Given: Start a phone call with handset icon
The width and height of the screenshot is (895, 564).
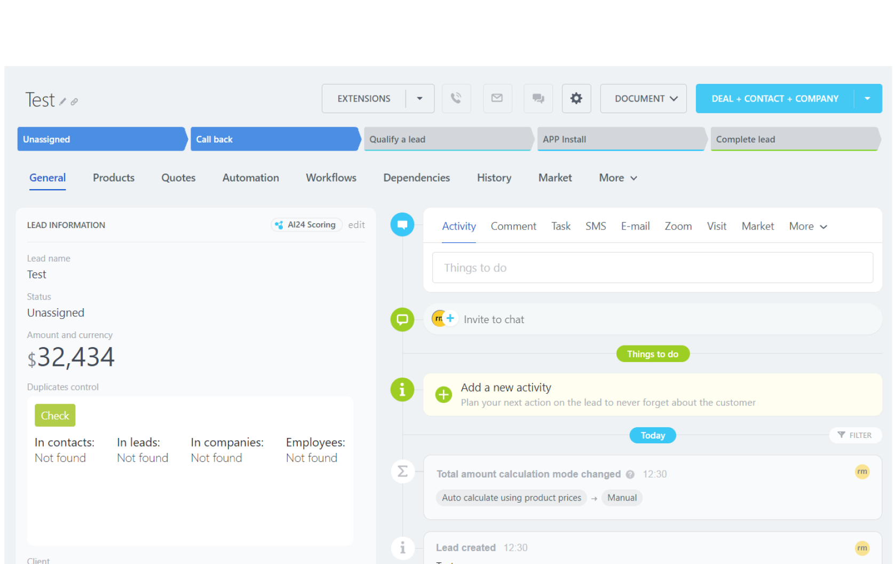Looking at the screenshot, I should 456,98.
